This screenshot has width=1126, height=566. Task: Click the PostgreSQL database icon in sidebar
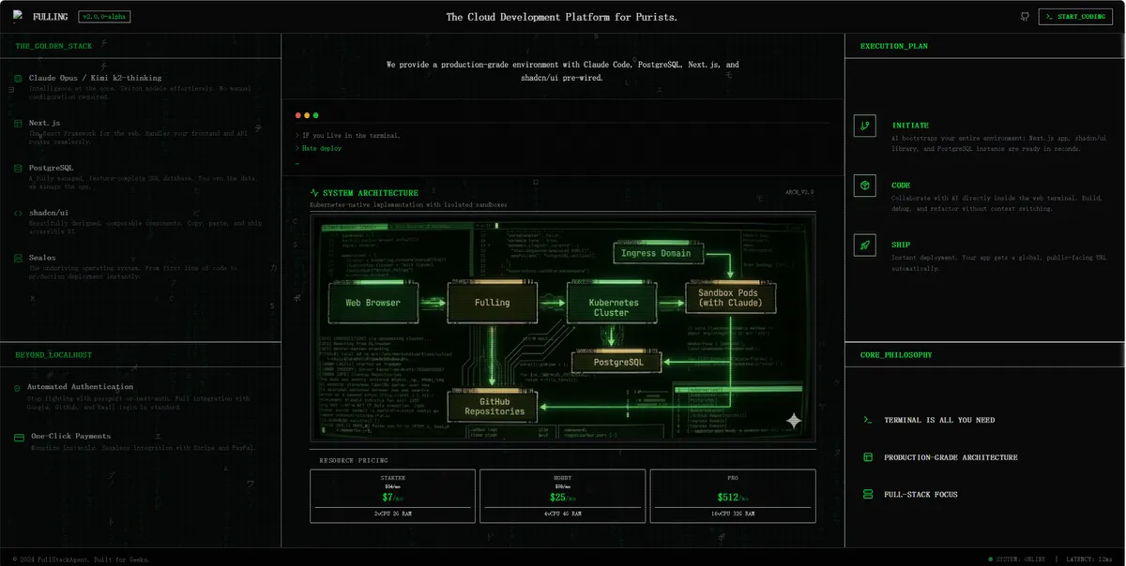(x=18, y=168)
